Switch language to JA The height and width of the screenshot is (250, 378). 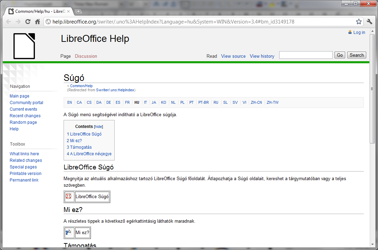[154, 103]
